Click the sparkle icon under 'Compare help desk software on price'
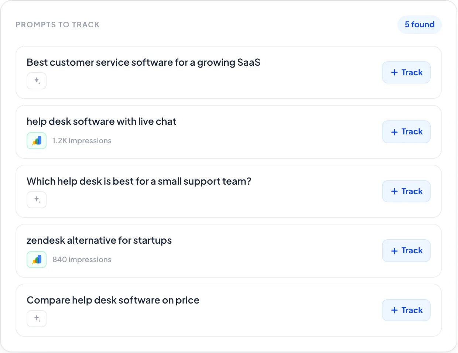 point(37,319)
